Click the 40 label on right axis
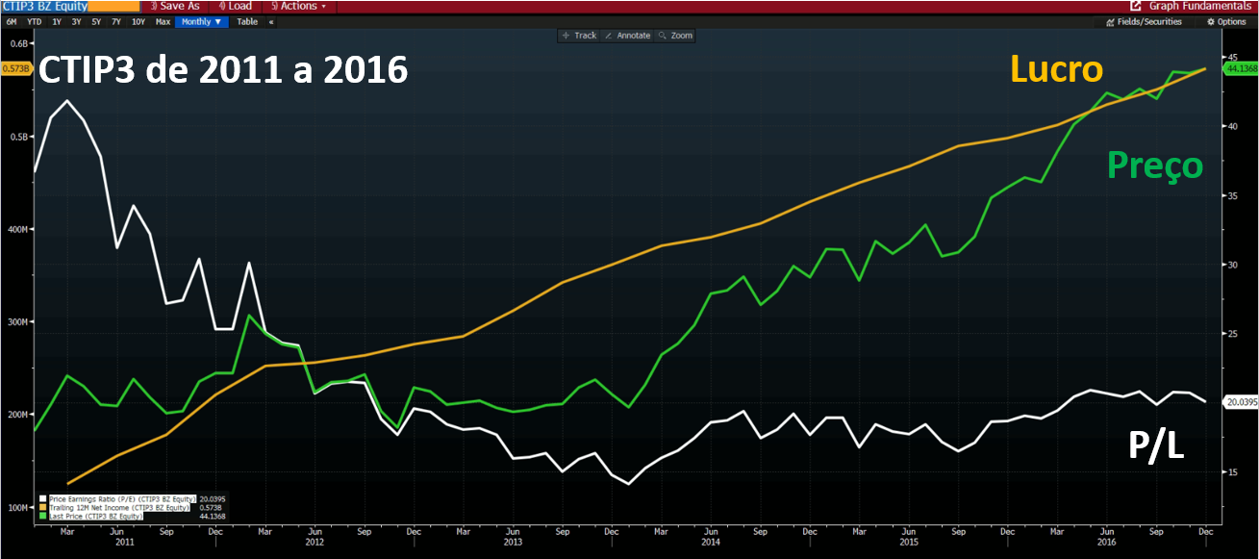The height and width of the screenshot is (559, 1259). click(1231, 126)
